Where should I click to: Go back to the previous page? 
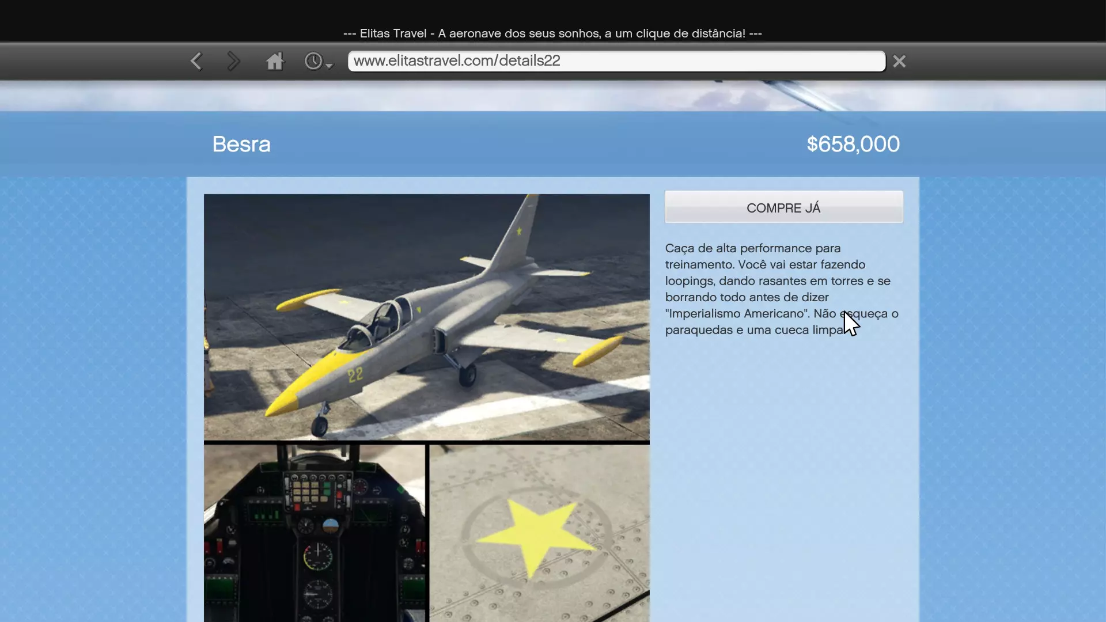tap(196, 61)
